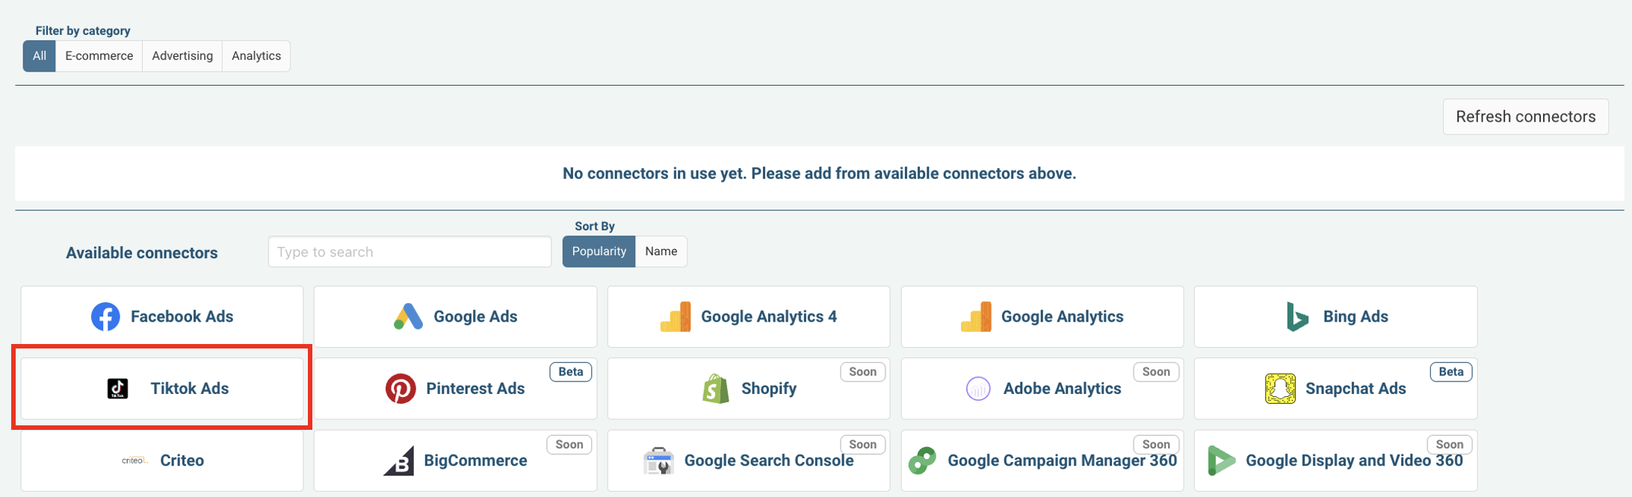
Task: Filter connectors by Analytics category
Action: [x=256, y=56]
